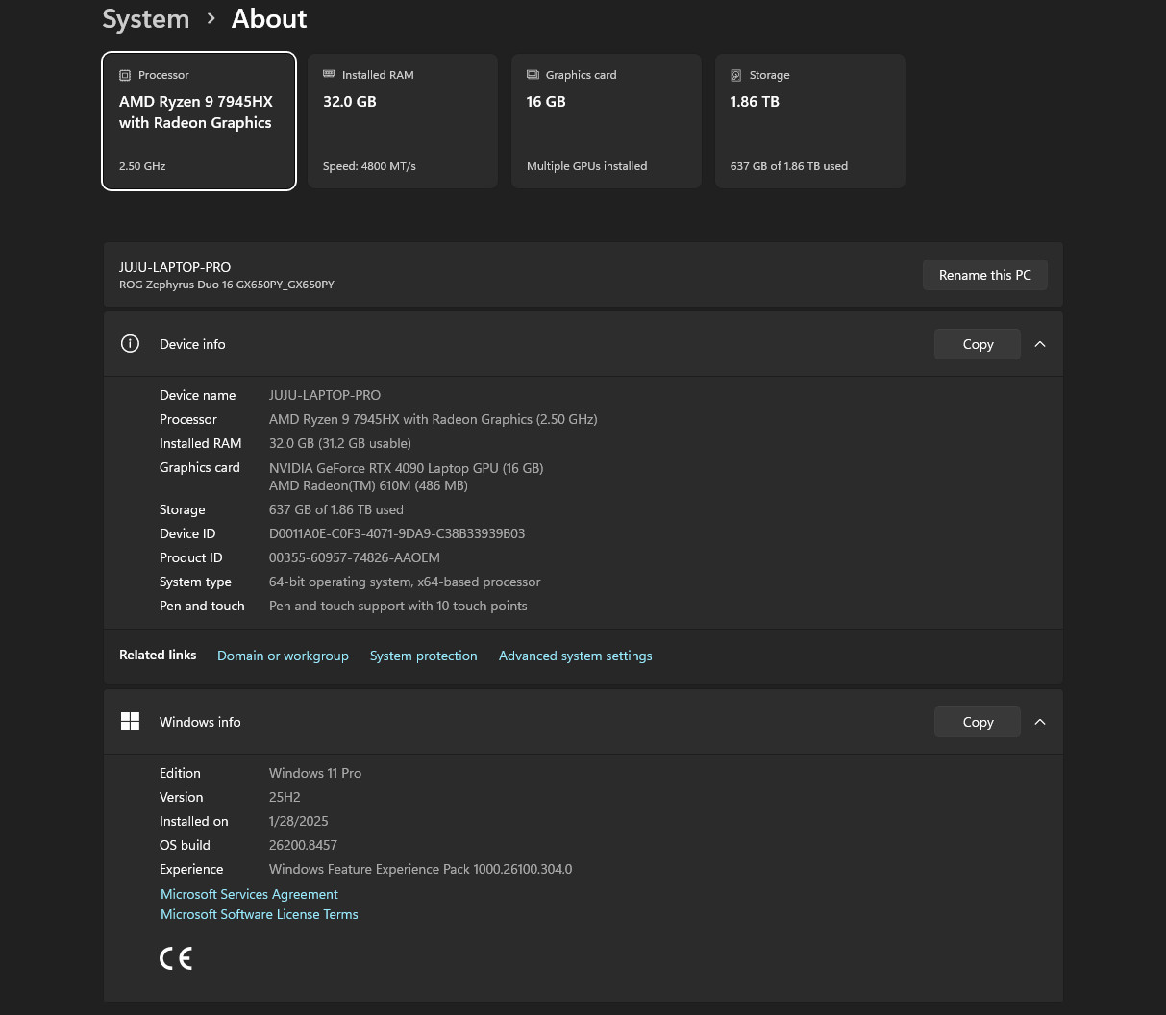
Task: Select the Device ID value text
Action: pos(397,533)
